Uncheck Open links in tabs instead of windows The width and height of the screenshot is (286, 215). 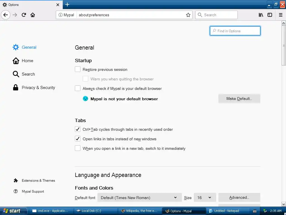point(78,139)
